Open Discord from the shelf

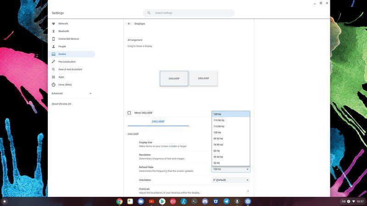click(x=205, y=201)
